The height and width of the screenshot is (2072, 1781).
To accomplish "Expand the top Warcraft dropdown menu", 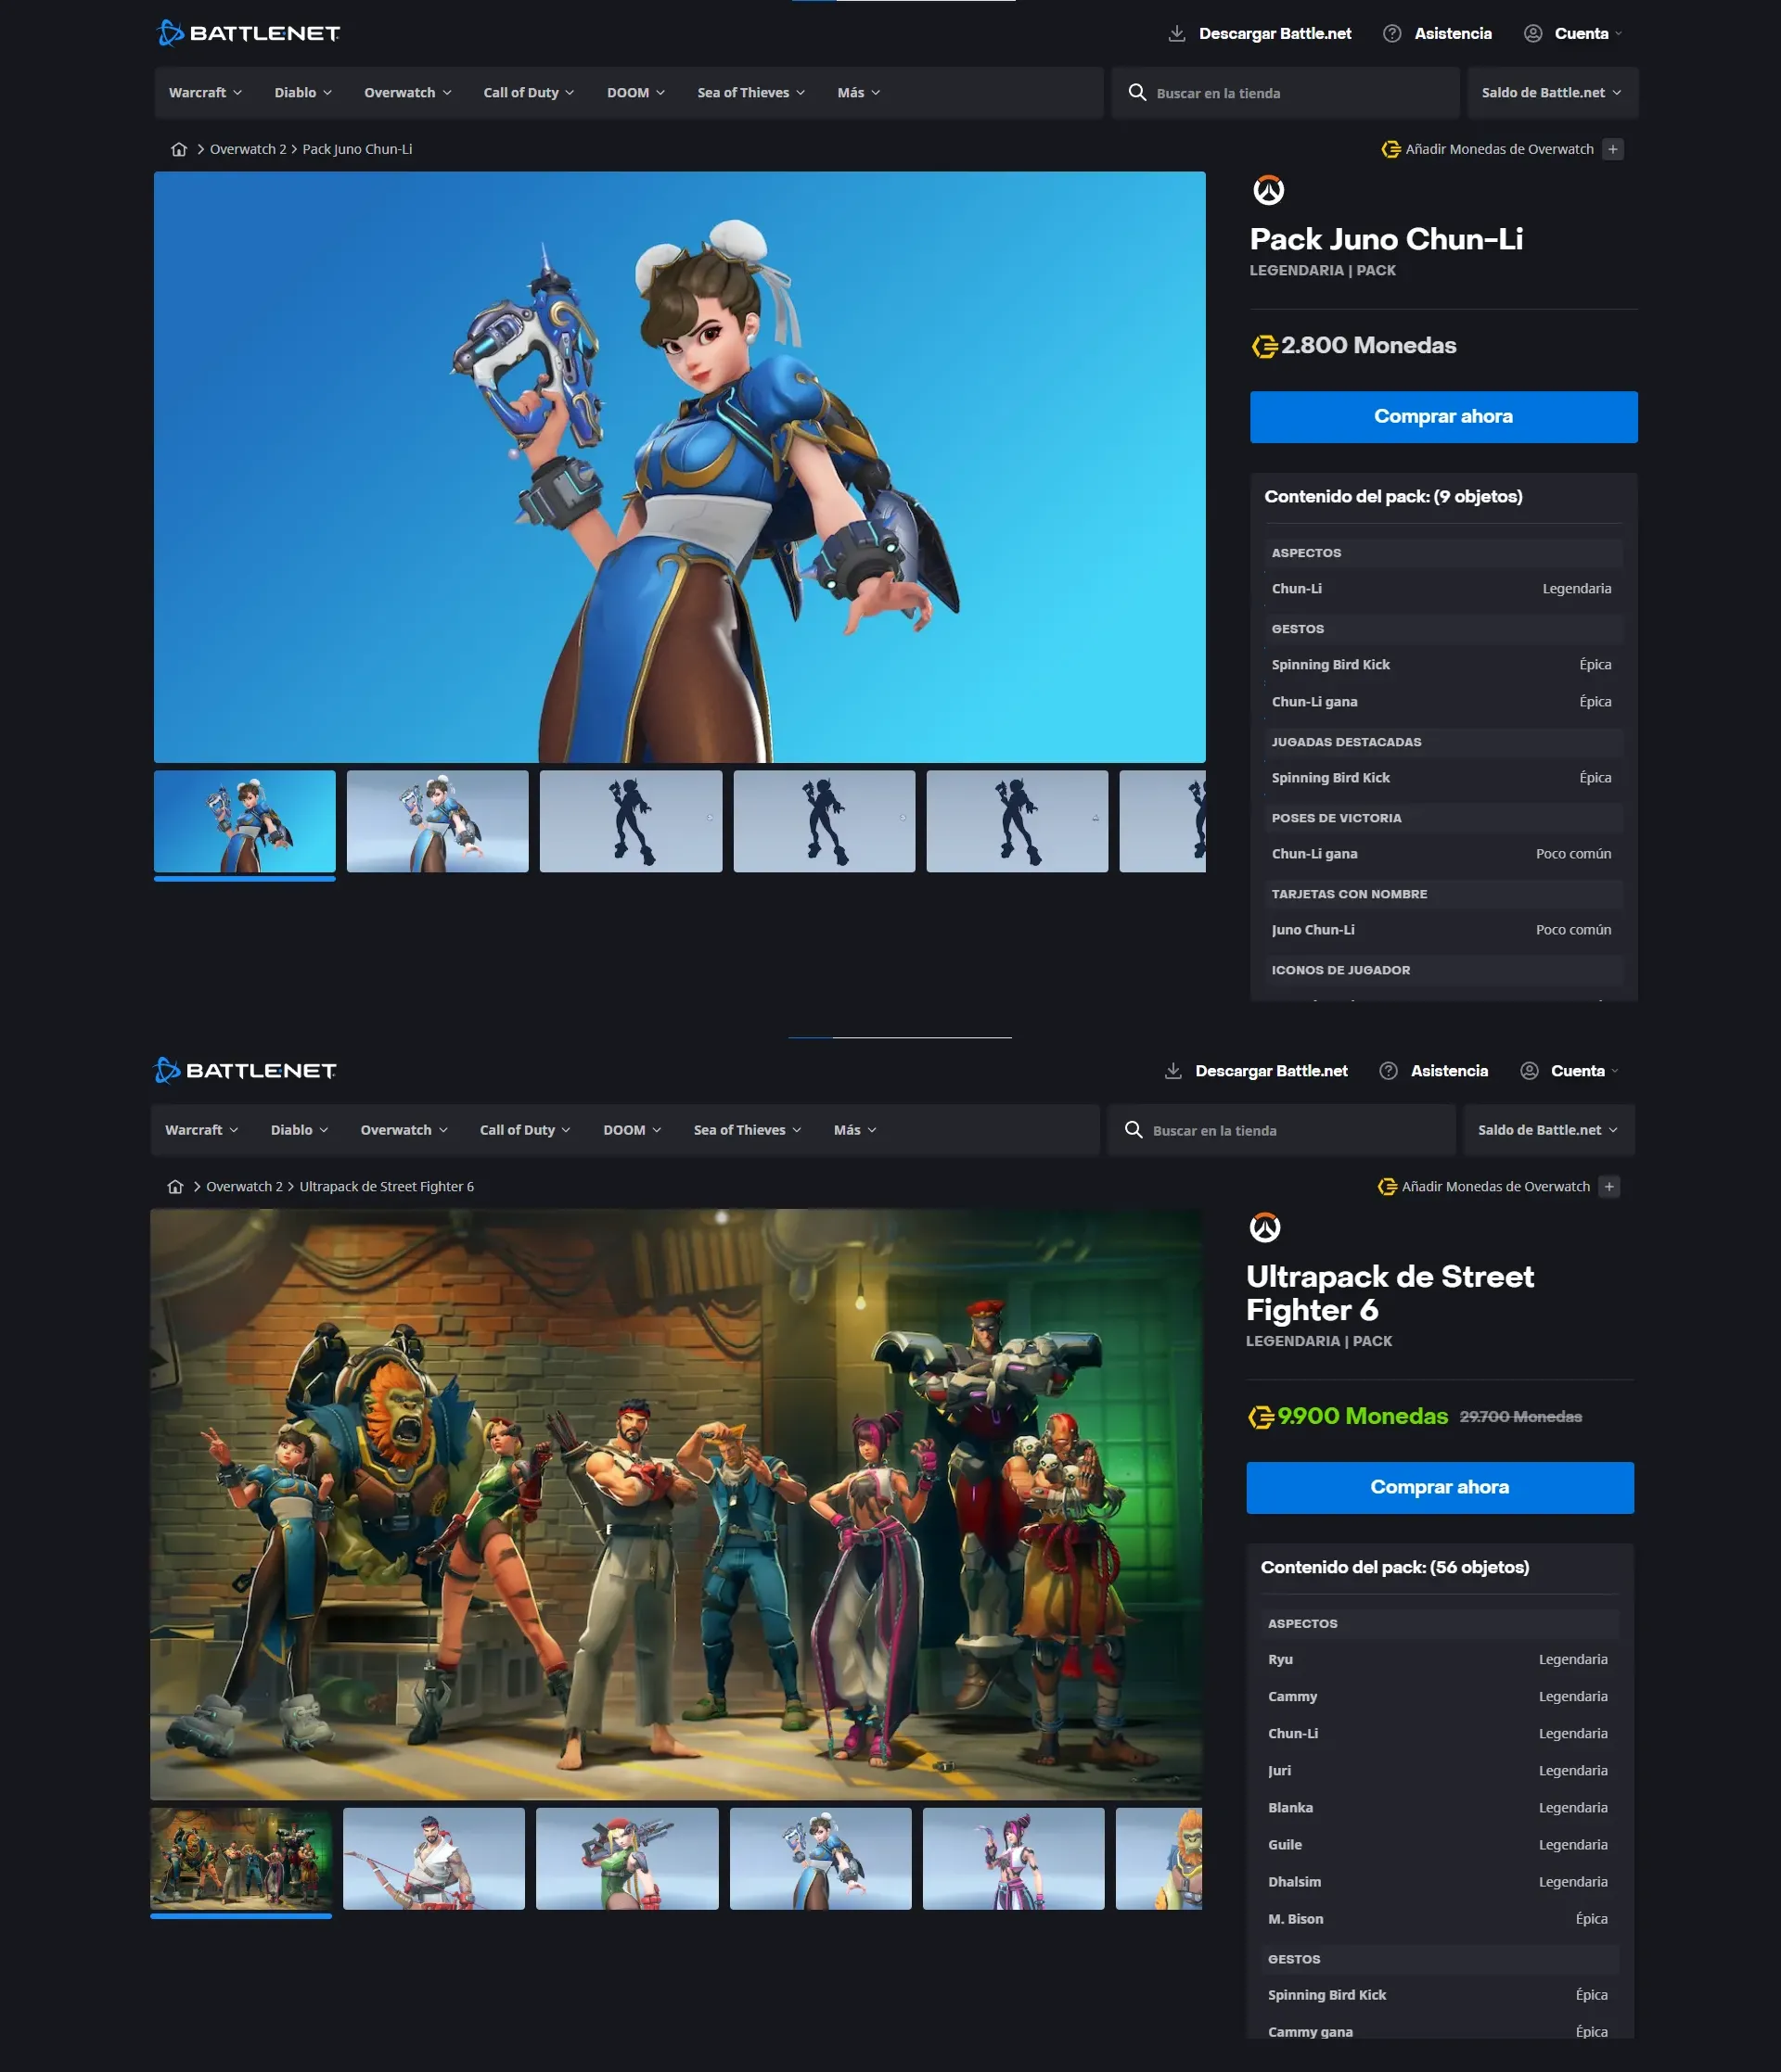I will point(205,92).
